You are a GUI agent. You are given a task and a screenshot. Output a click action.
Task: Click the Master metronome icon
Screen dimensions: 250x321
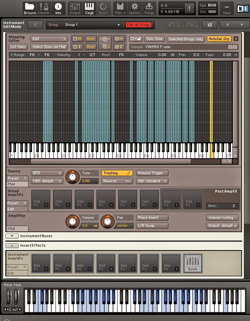pyautogui.click(x=44, y=8)
